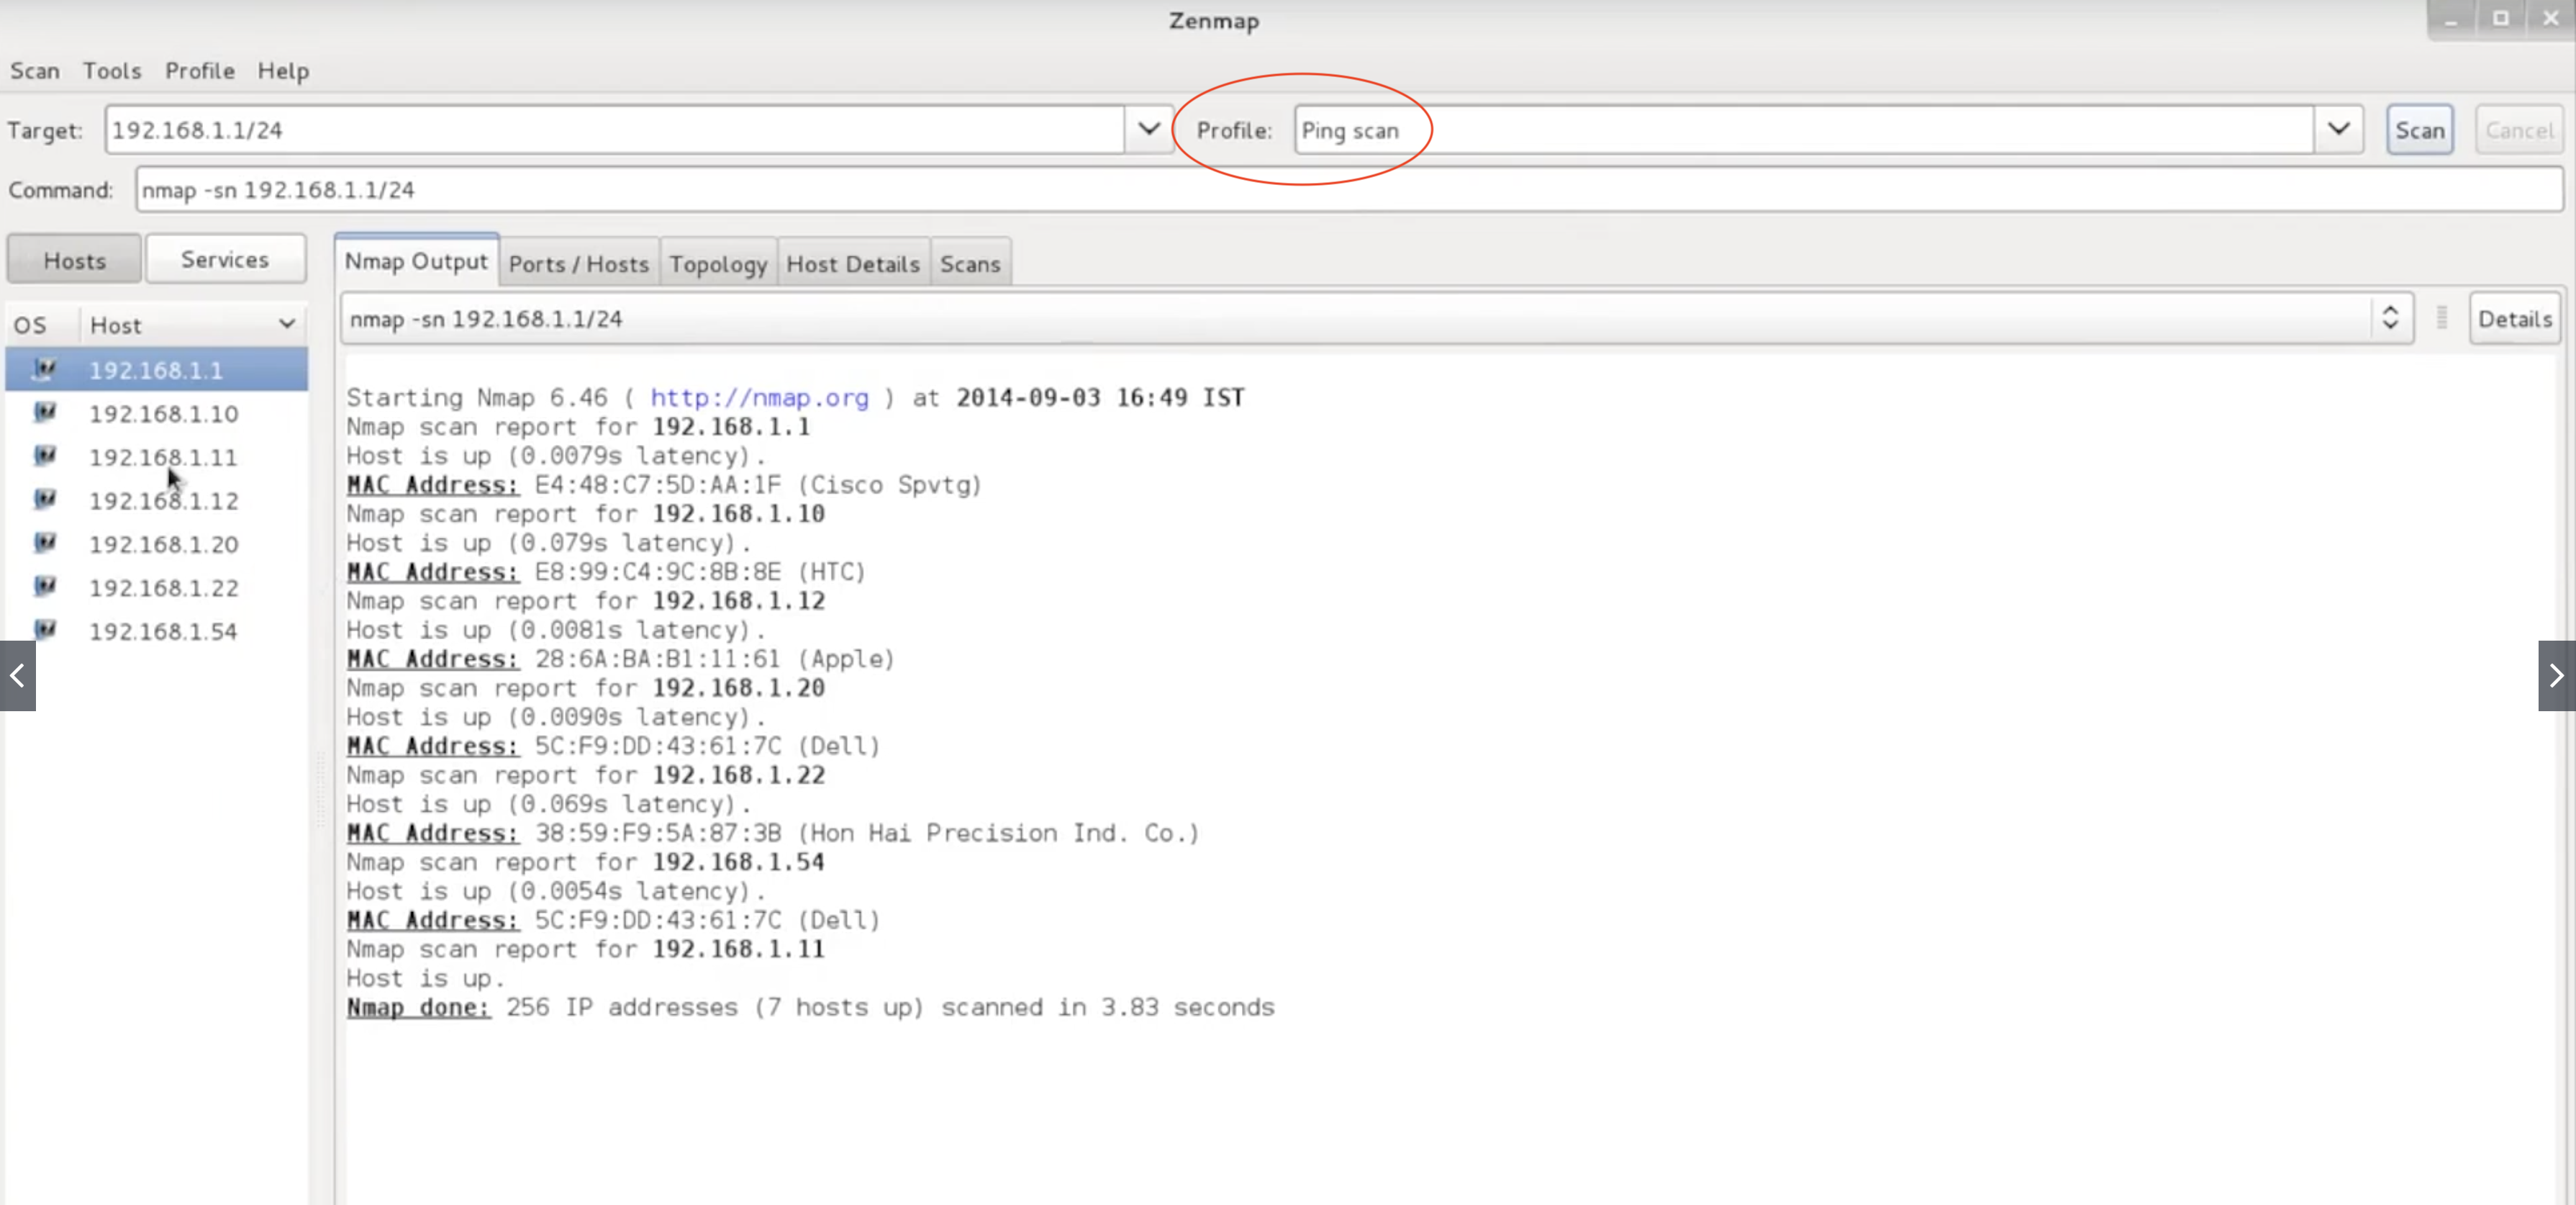Expand the Target history dropdown
This screenshot has height=1205, width=2576.
pos(1148,130)
